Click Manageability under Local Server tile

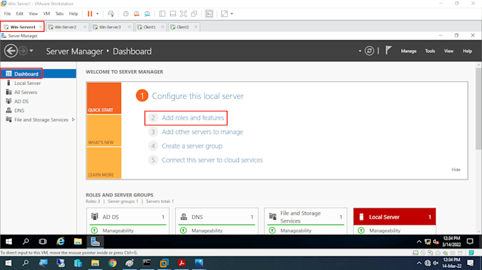pos(385,230)
